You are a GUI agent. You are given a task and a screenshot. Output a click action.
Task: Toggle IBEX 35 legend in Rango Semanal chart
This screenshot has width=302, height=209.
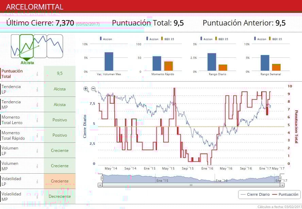pyautogui.click(x=275, y=39)
